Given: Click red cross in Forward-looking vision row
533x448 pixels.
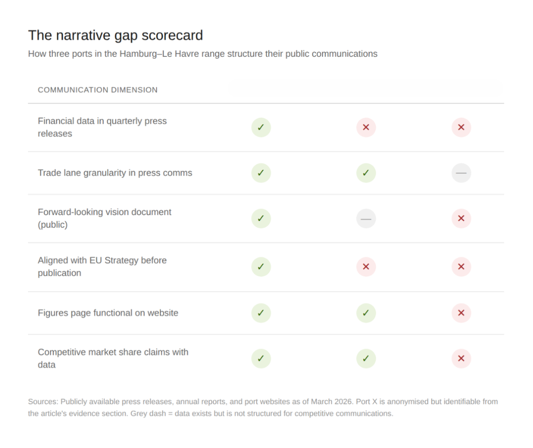Looking at the screenshot, I should coord(461,219).
